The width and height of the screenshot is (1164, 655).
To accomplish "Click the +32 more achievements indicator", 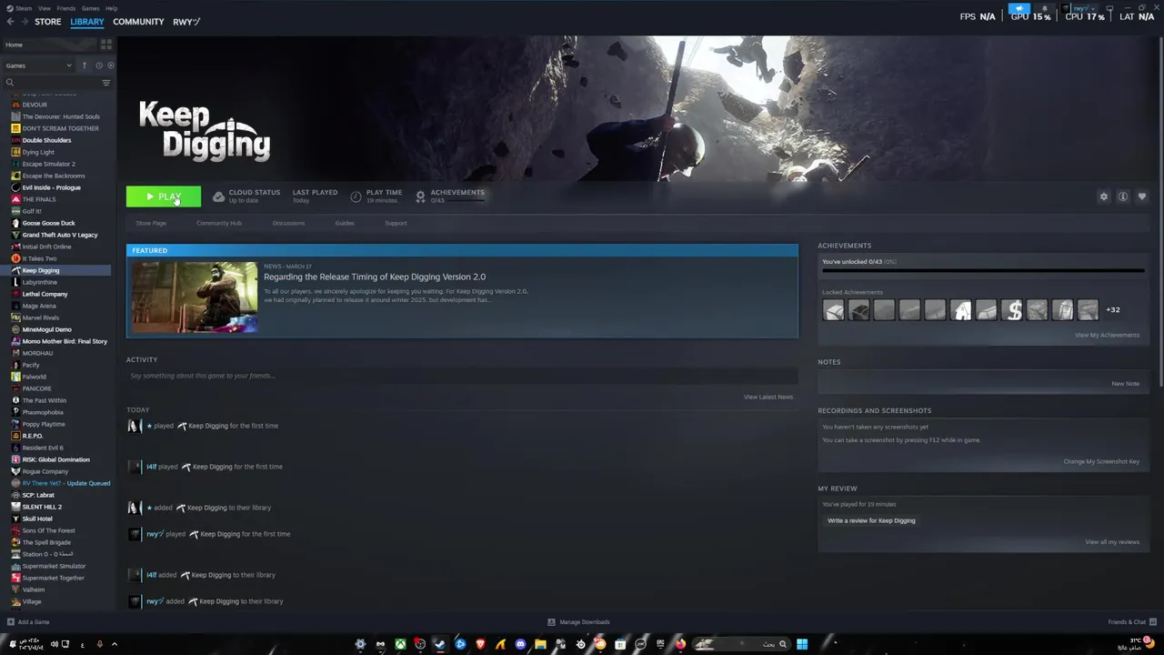I will coord(1113,310).
